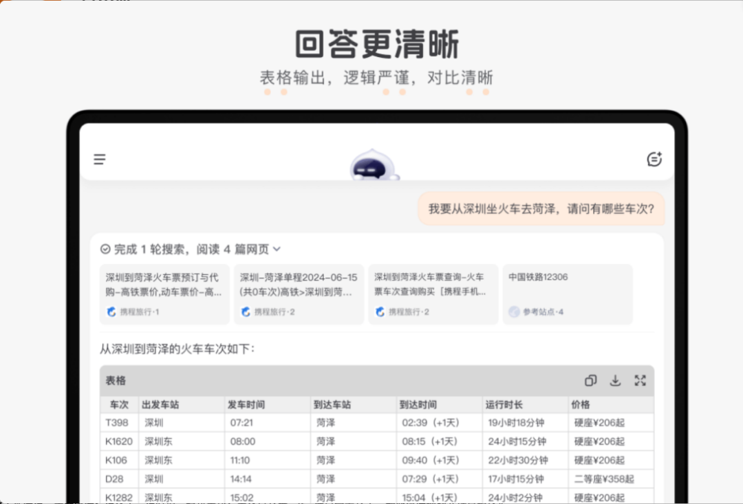This screenshot has height=504, width=743.
Task: Click the 车次 column header
Action: 120,404
